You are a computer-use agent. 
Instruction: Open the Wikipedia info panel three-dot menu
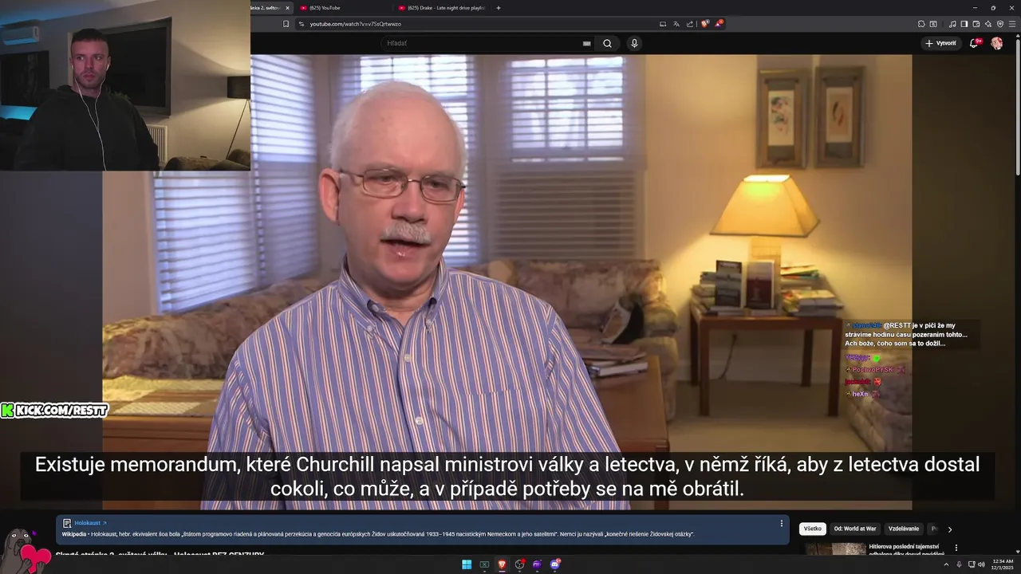tap(782, 523)
